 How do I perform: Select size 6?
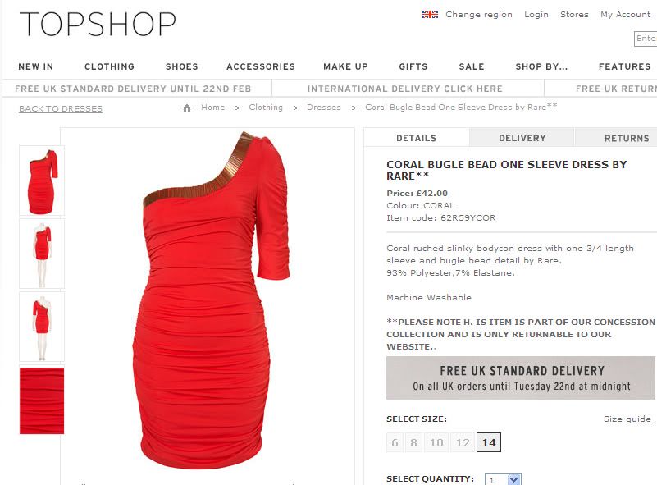395,442
